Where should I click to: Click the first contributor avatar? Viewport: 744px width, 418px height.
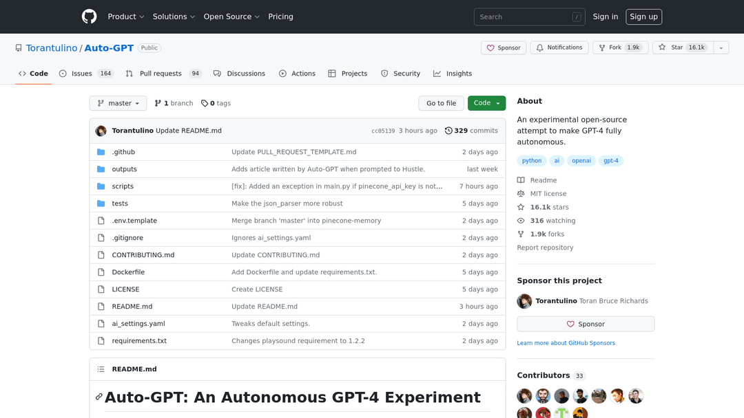point(524,396)
